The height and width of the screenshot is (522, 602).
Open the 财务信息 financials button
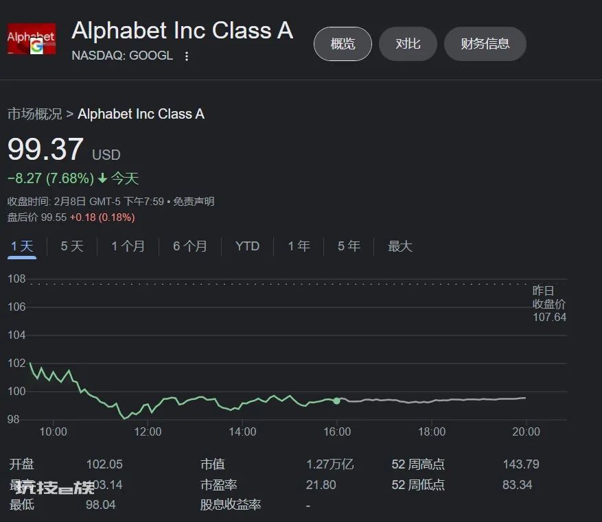pos(485,44)
